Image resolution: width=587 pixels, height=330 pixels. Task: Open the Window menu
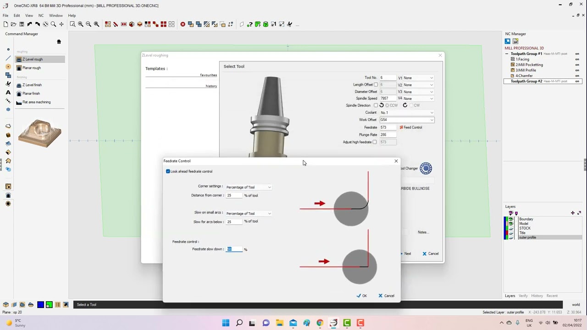[56, 16]
